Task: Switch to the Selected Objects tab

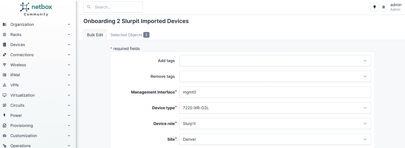Action: [x=129, y=35]
